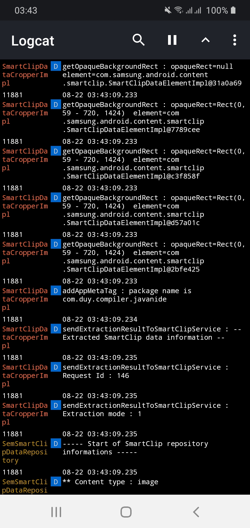Image resolution: width=250 pixels, height=528 pixels.
Task: Collapse the log view with the chevron icon
Action: click(x=205, y=40)
